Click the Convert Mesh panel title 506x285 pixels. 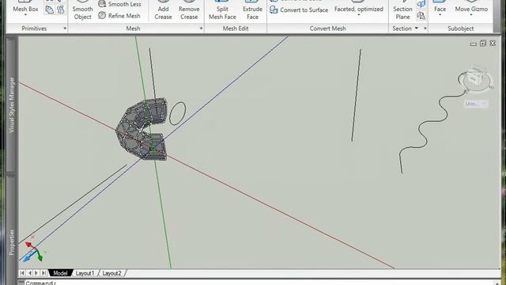pyautogui.click(x=327, y=28)
